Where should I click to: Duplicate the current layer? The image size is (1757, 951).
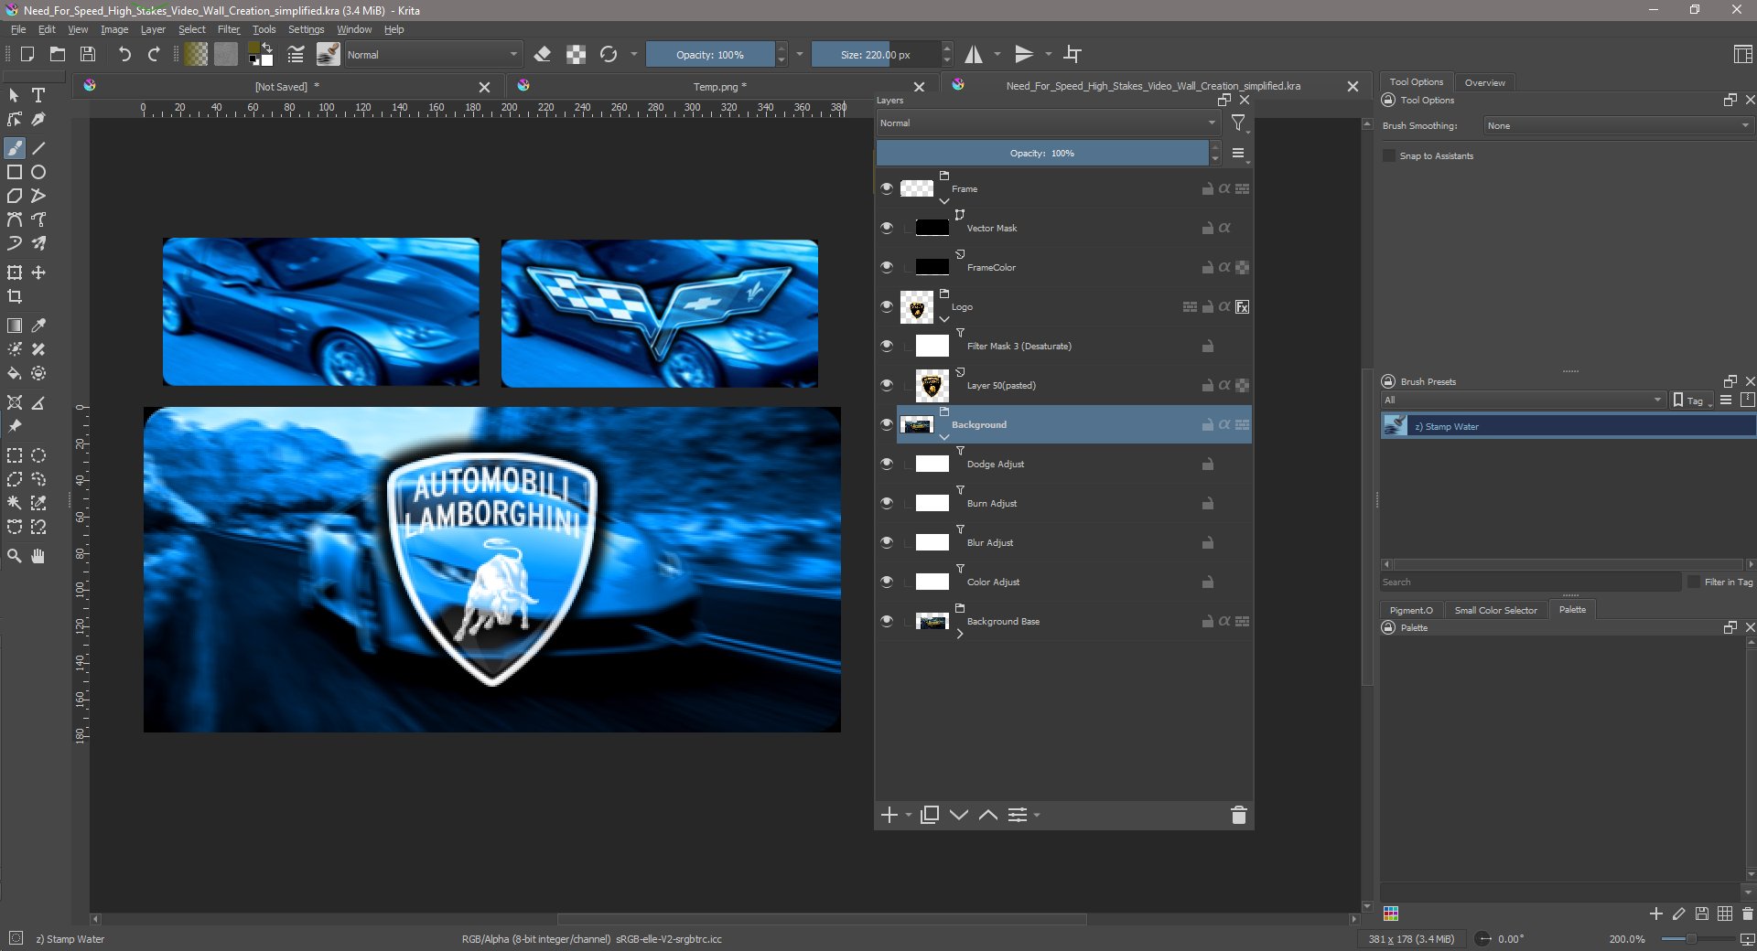coord(930,815)
